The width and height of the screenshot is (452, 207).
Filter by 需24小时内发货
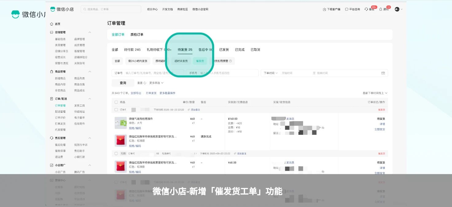coord(138,61)
